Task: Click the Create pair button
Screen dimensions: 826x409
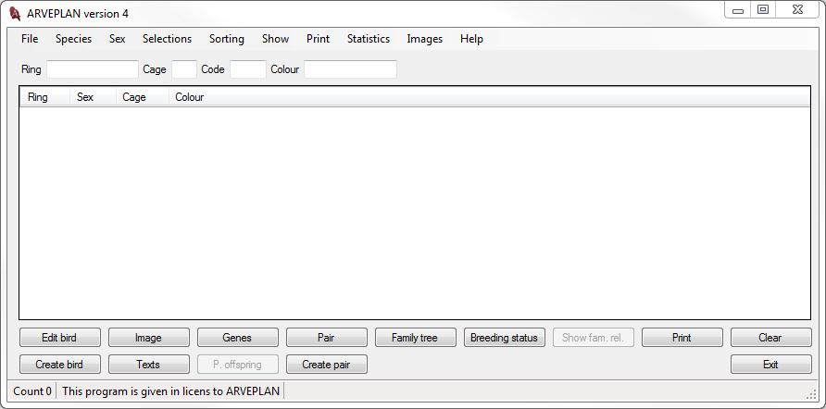Action: point(327,365)
